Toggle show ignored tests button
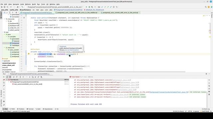The image size is (213, 119). coord(10,77)
